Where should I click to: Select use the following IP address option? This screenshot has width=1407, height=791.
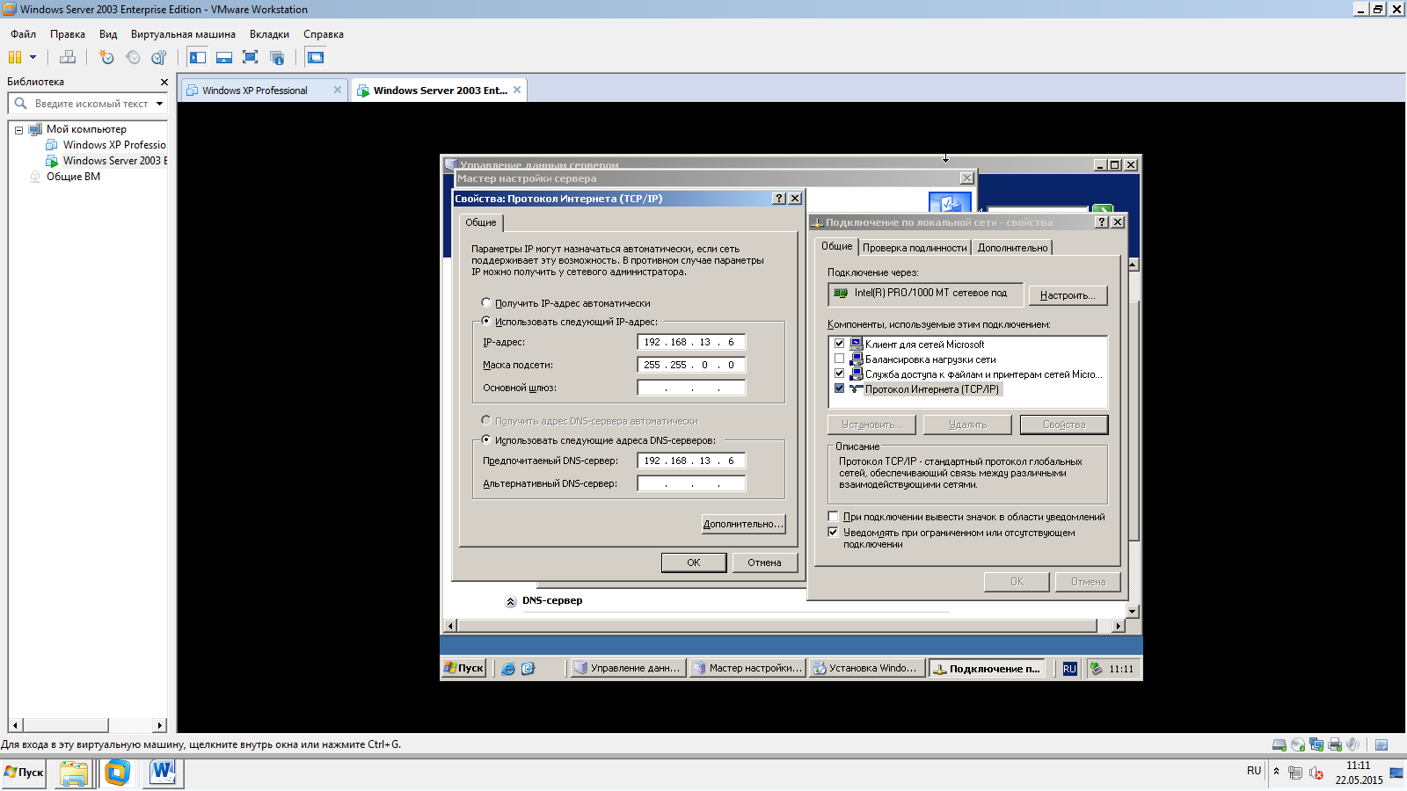pos(486,321)
